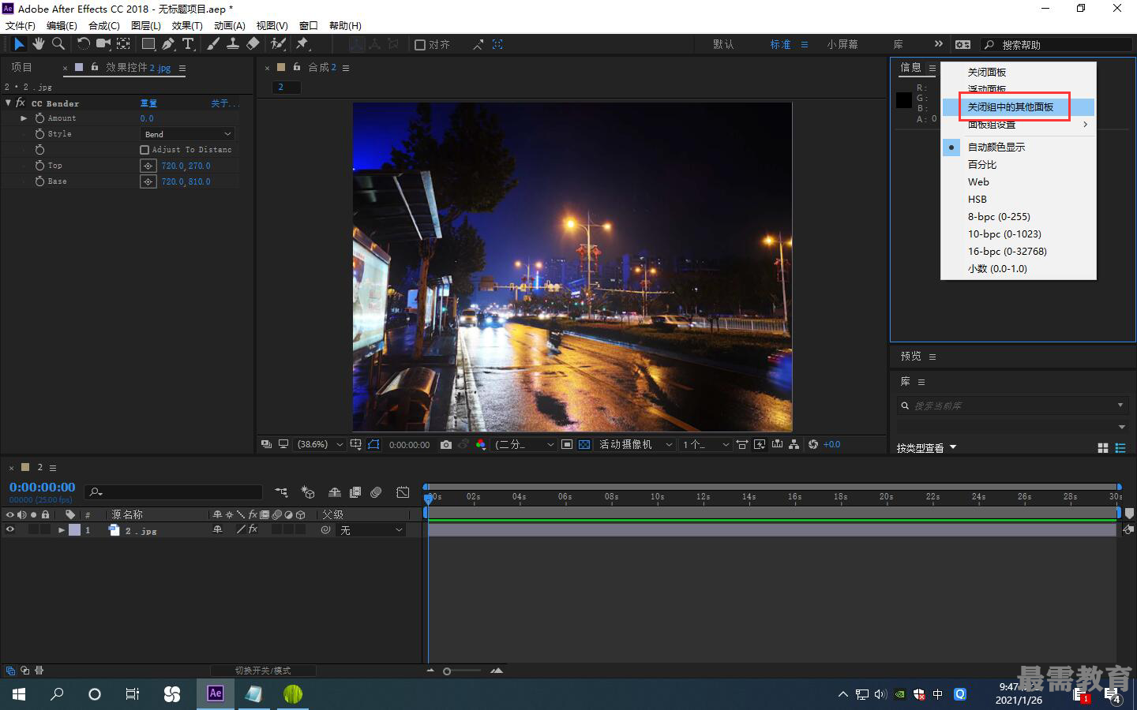Hide layer 2.jpg with eye toggle

point(10,530)
